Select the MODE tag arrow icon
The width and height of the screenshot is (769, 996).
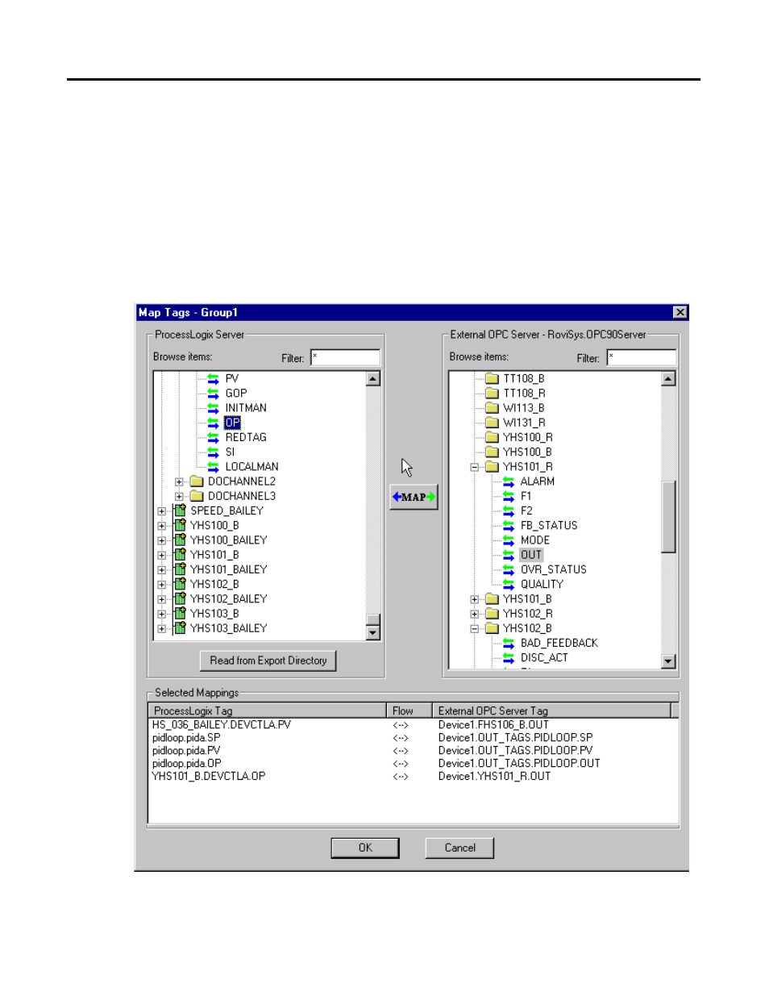click(x=509, y=540)
